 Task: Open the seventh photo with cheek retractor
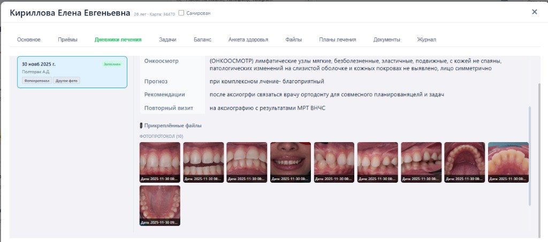421,162
